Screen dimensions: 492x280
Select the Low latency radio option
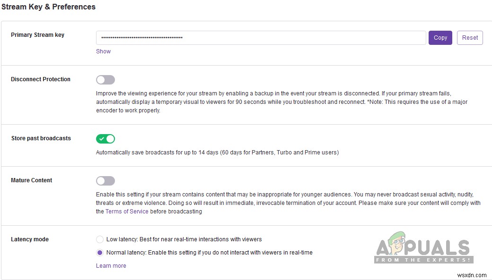pyautogui.click(x=100, y=239)
